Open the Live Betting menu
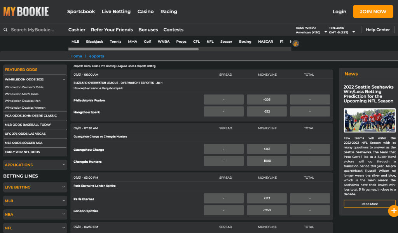Image resolution: width=398 pixels, height=233 pixels. [116, 11]
